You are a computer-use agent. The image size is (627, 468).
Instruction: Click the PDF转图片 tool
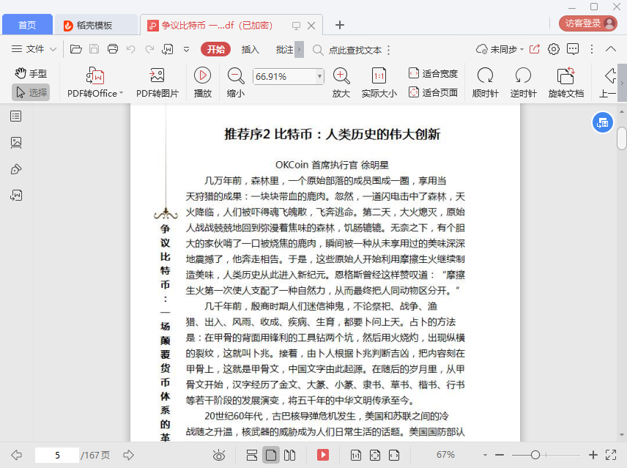(x=157, y=76)
